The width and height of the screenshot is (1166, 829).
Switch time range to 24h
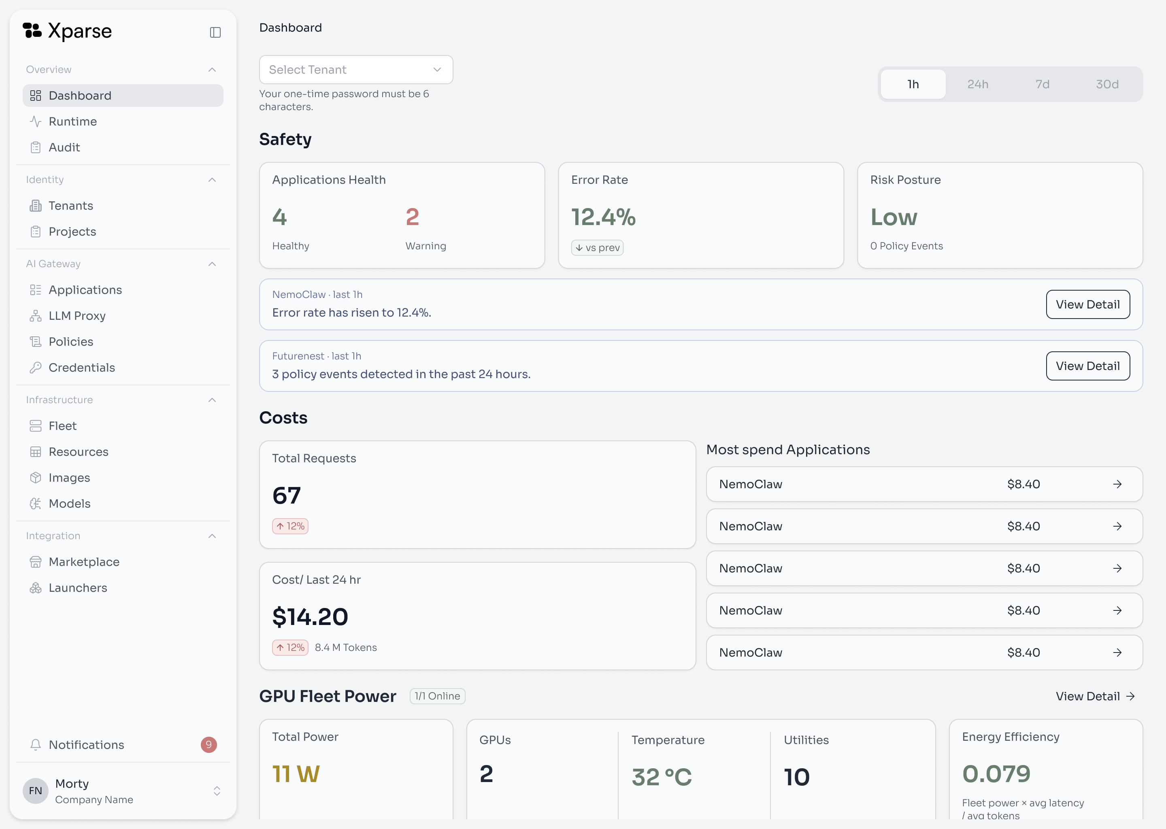tap(978, 84)
